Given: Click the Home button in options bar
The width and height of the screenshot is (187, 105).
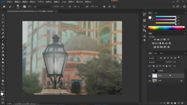Looking at the screenshot, I should (x=4, y=7).
